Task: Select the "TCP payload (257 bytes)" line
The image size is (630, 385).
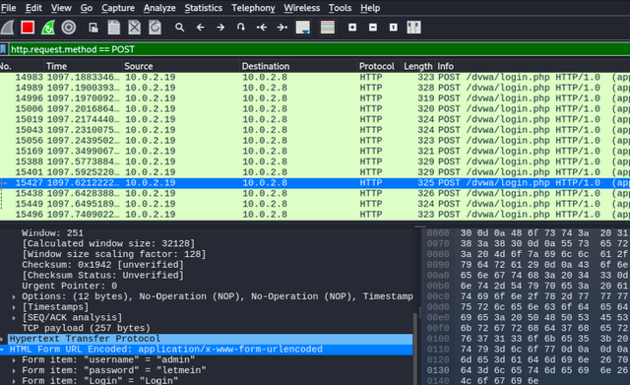Action: 86,328
